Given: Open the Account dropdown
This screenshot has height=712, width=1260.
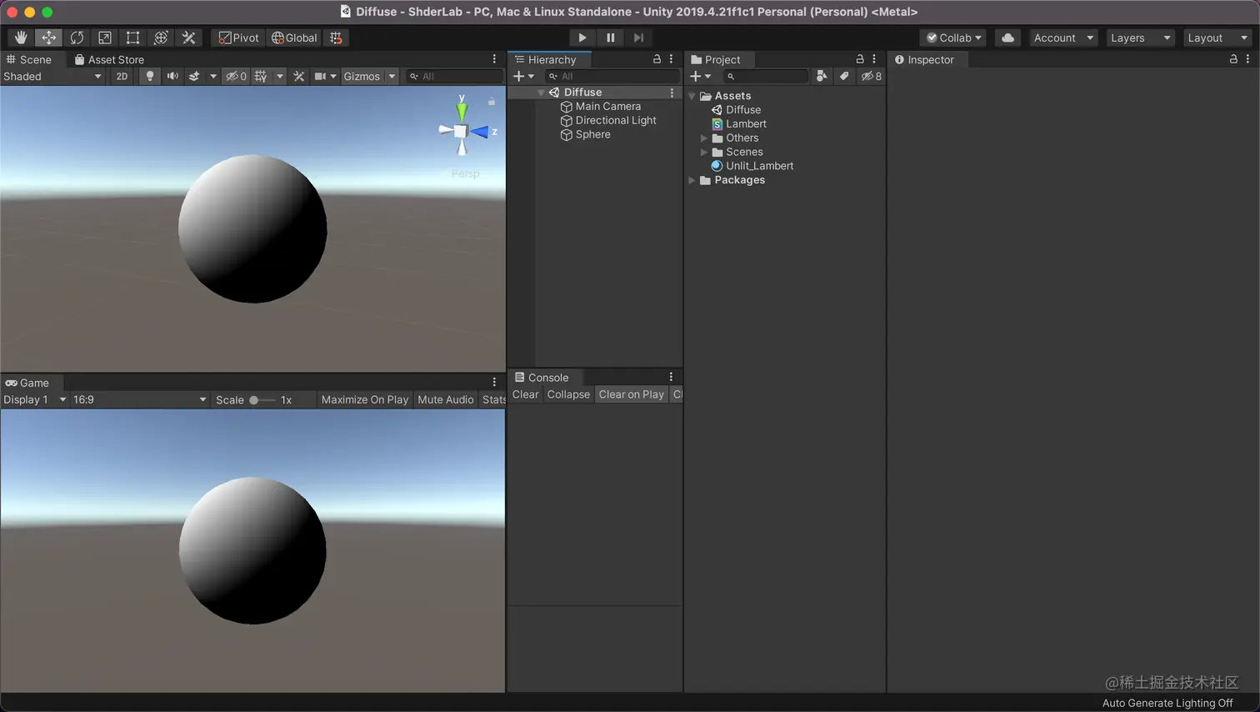Looking at the screenshot, I should tap(1063, 38).
